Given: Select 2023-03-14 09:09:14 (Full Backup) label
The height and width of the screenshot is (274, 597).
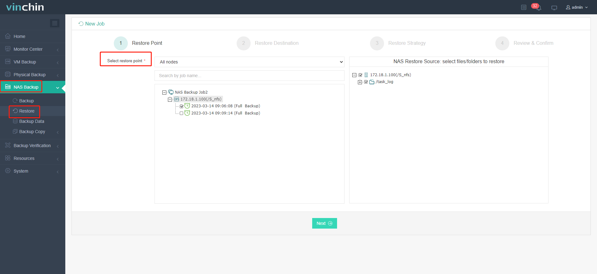Looking at the screenshot, I should [226, 113].
